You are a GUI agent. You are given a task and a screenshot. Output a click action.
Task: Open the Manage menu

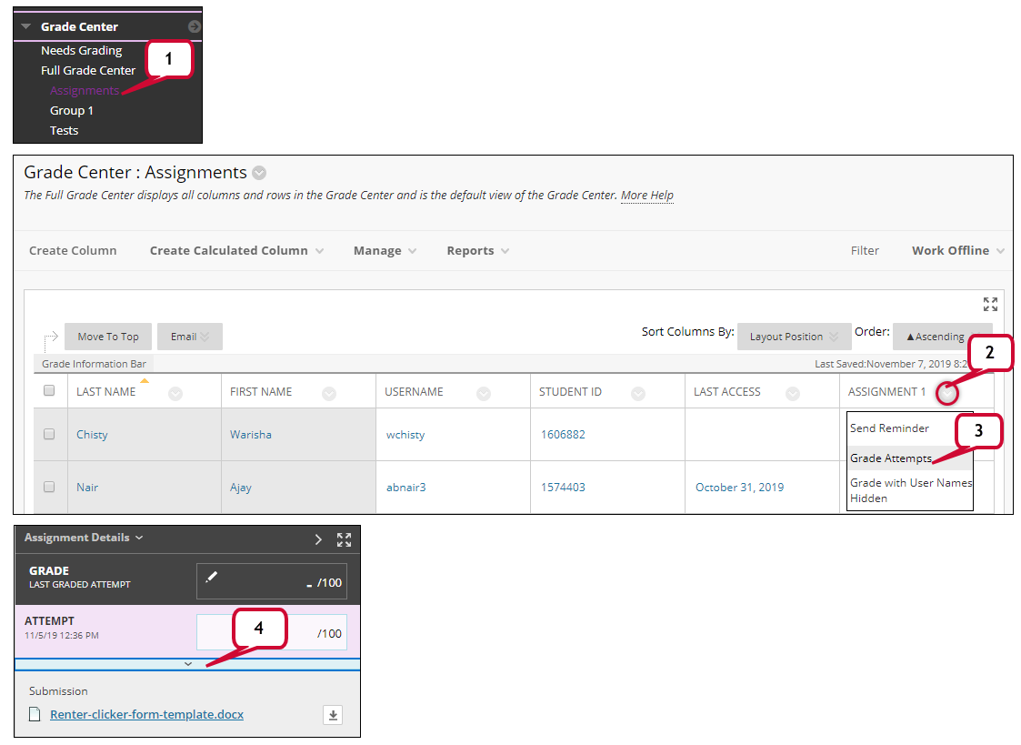click(x=385, y=251)
